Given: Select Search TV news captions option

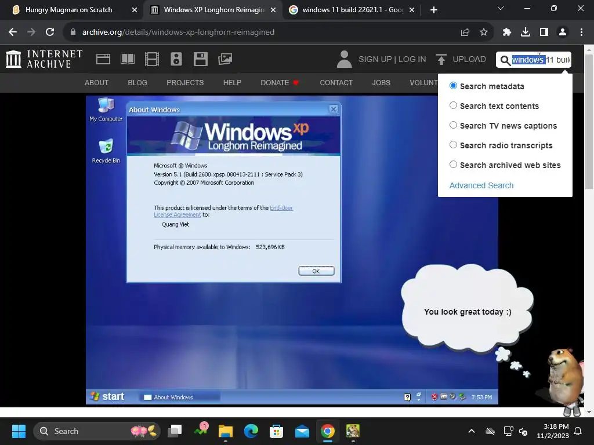Looking at the screenshot, I should pyautogui.click(x=453, y=125).
